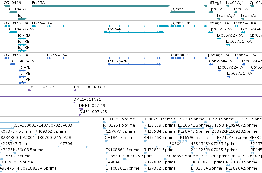Image resolution: width=262 pixels, height=173 pixels.
Task: Click the DME1-001K03.R BAC end marker
Action: 75,90
